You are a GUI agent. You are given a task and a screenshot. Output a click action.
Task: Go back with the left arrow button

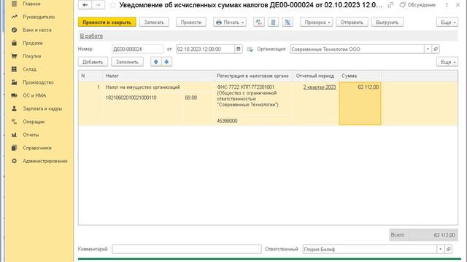pos(85,5)
